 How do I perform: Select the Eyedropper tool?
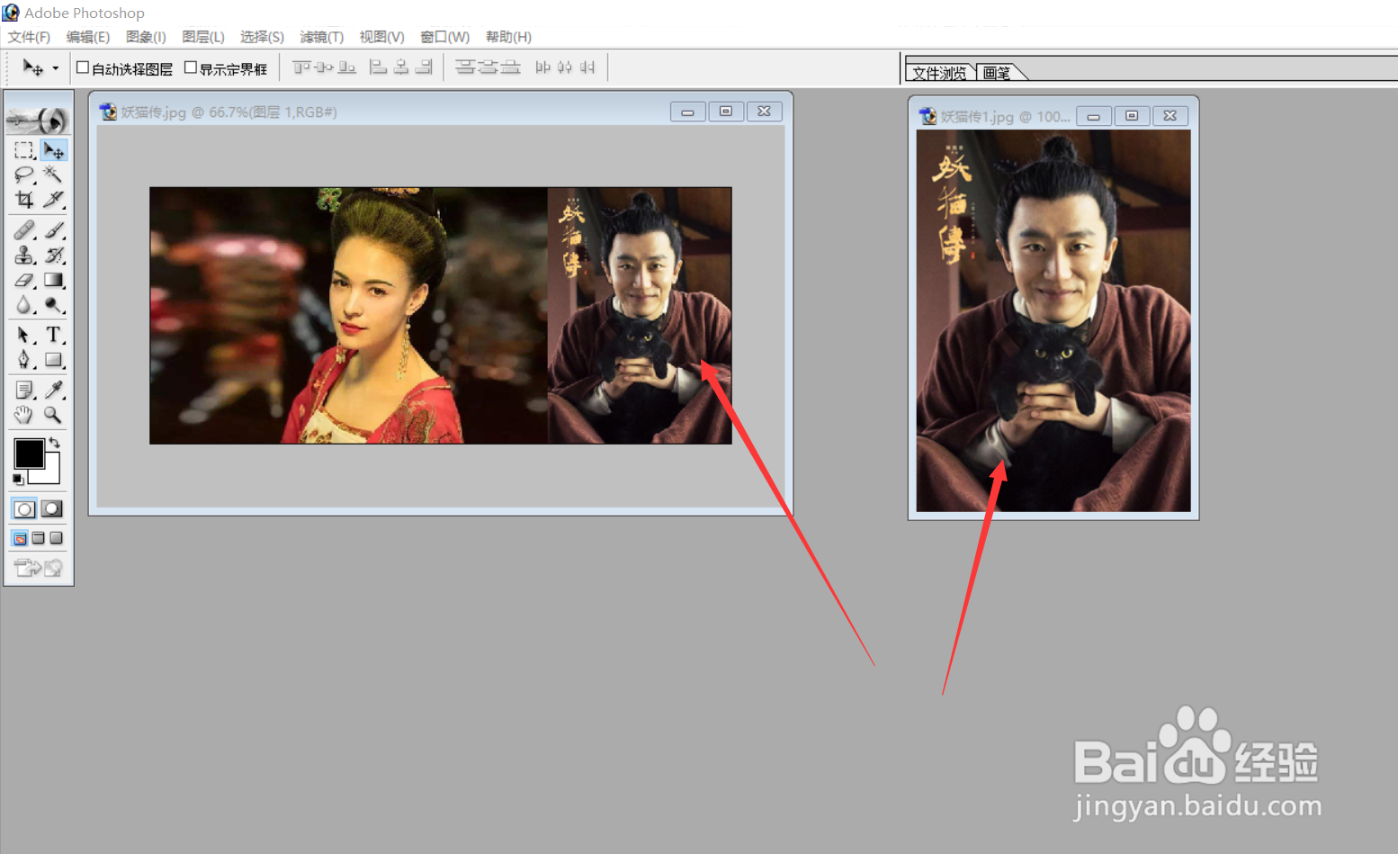[x=54, y=391]
